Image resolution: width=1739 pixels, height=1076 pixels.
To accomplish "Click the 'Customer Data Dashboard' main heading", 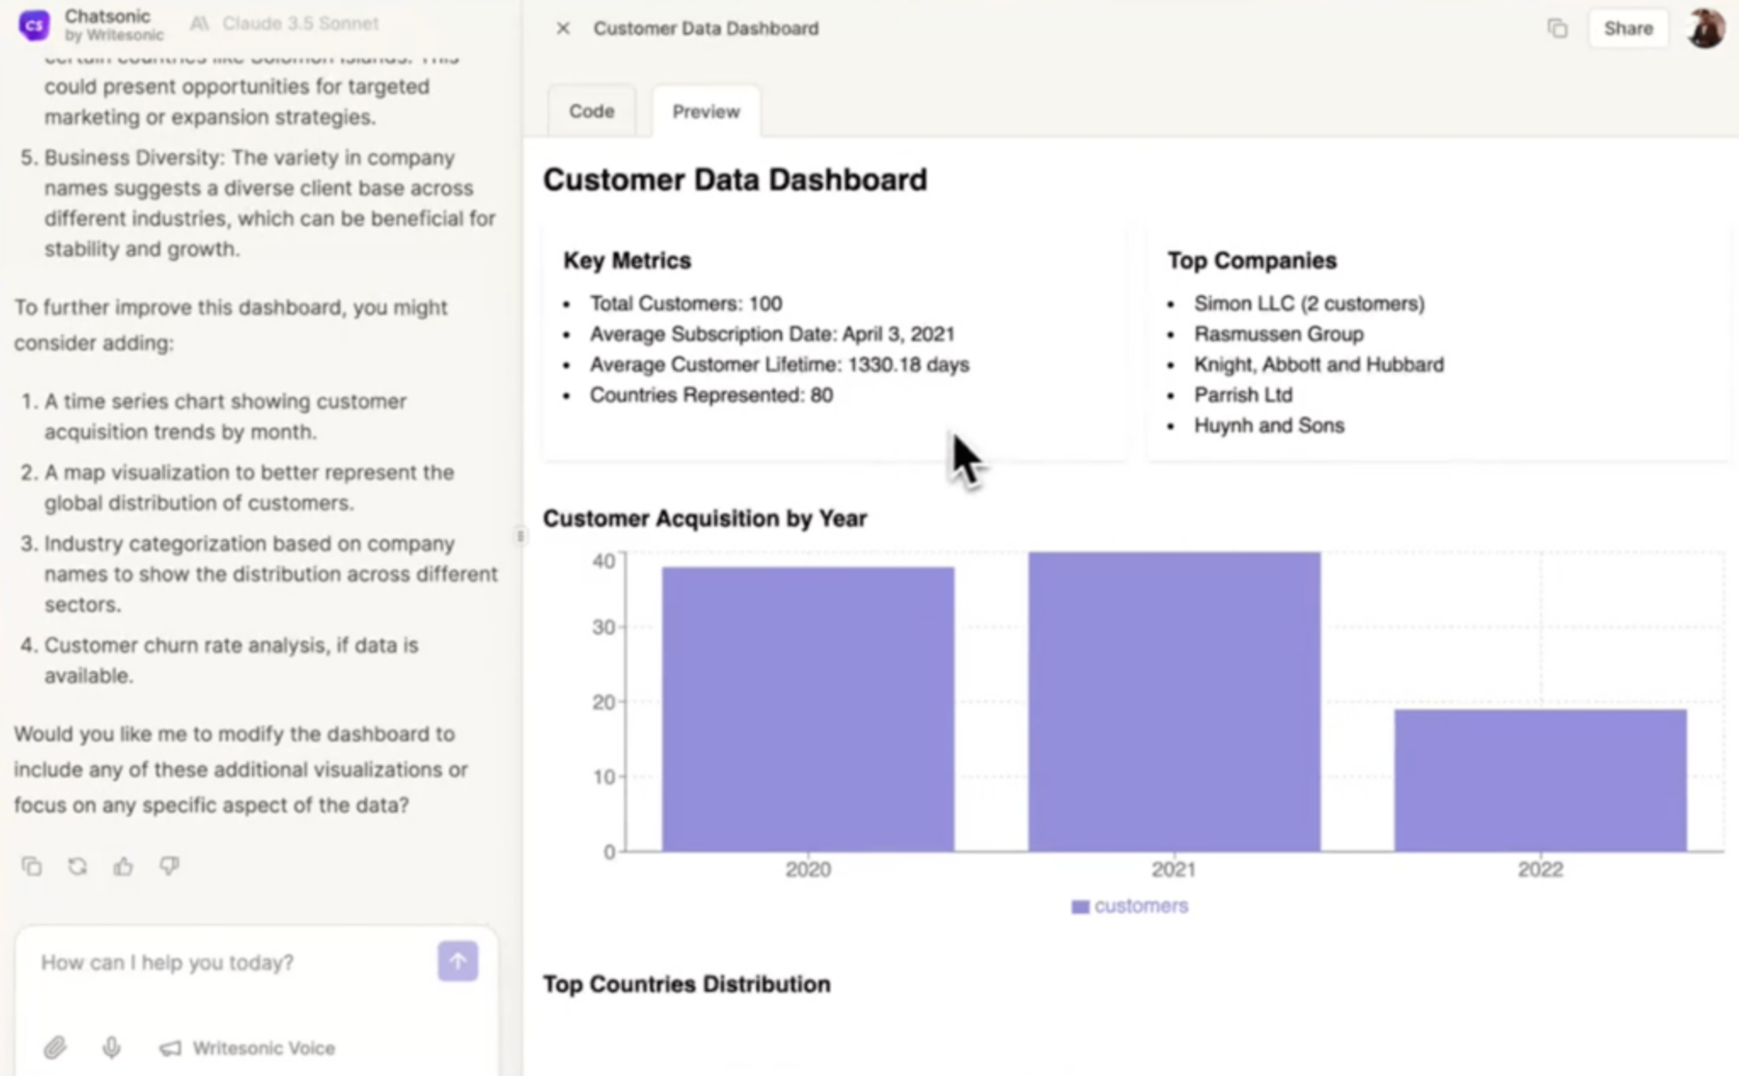I will point(735,179).
